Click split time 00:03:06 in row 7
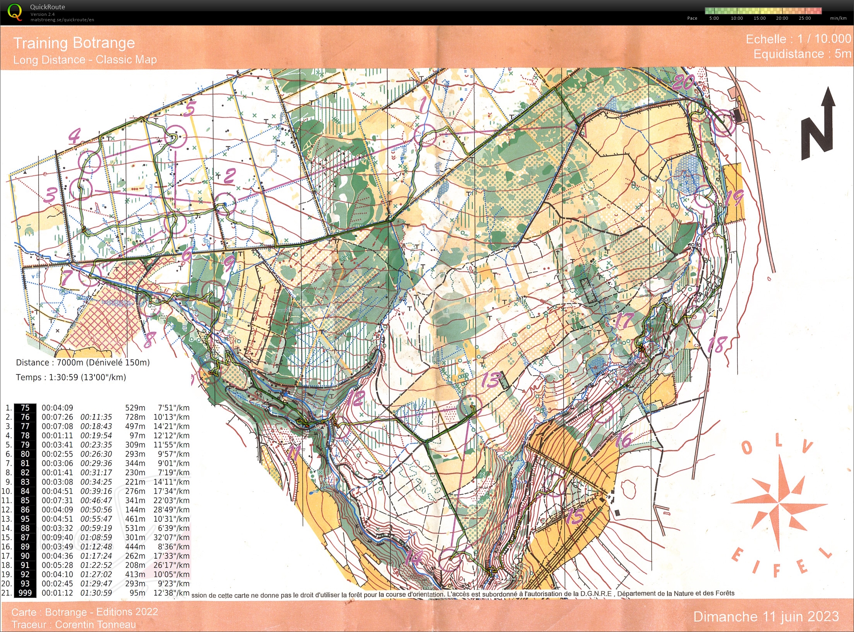The image size is (854, 632). point(57,464)
